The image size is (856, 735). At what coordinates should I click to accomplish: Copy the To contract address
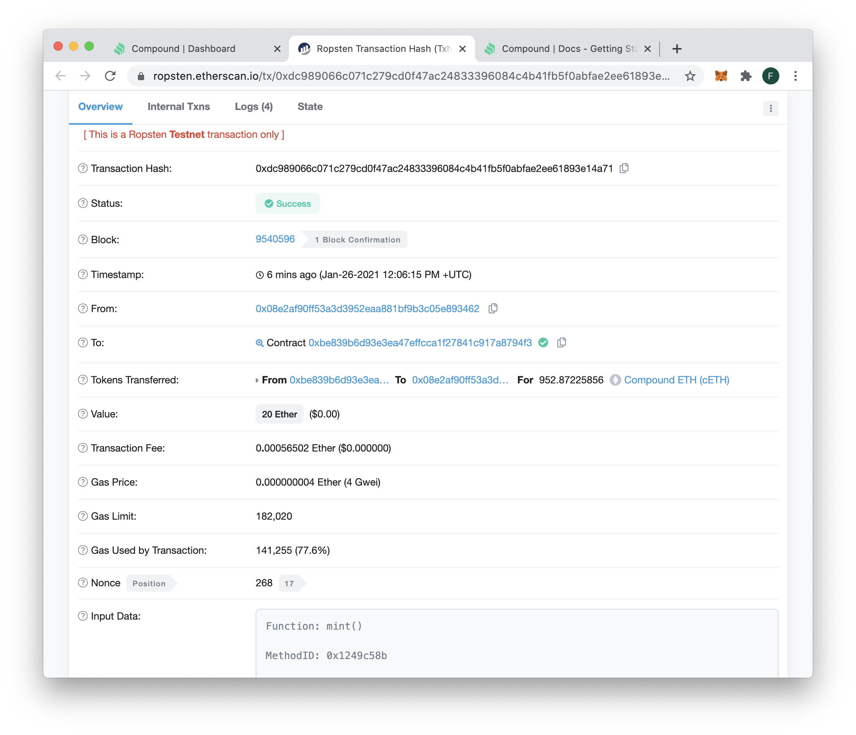[562, 342]
